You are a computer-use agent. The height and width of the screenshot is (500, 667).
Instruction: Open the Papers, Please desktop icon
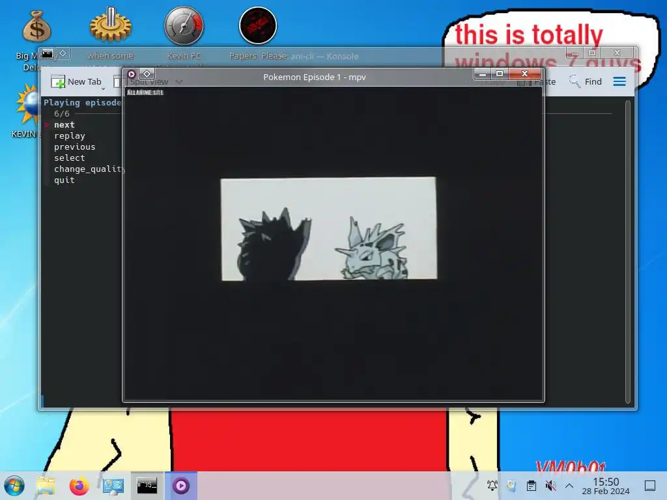[x=258, y=25]
